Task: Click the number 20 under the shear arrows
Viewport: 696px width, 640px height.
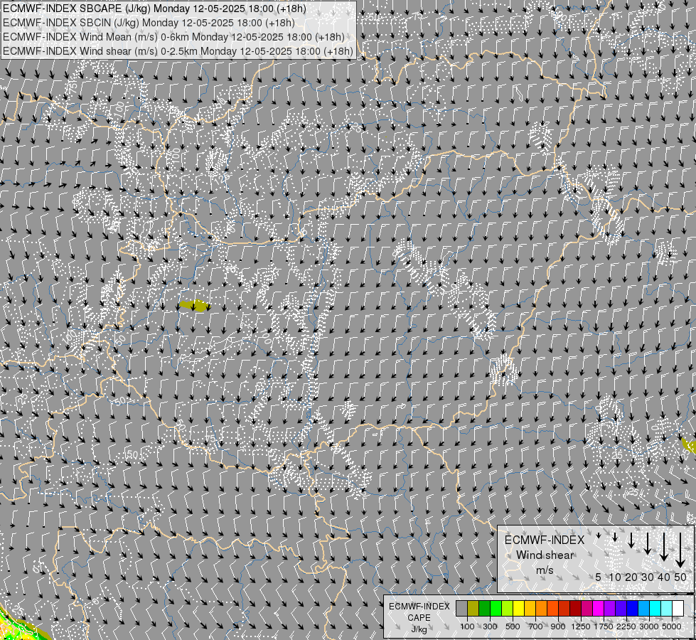Action: click(631, 577)
